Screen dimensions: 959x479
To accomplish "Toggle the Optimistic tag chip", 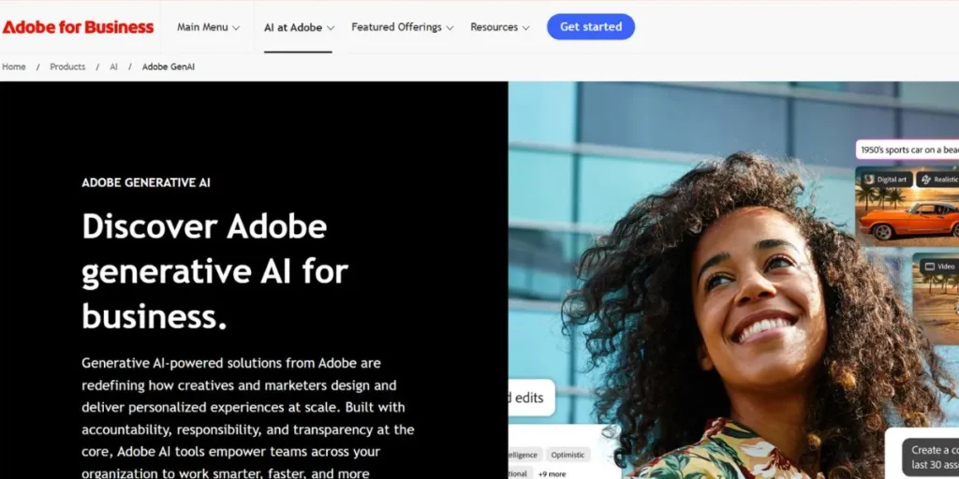I will tap(568, 455).
